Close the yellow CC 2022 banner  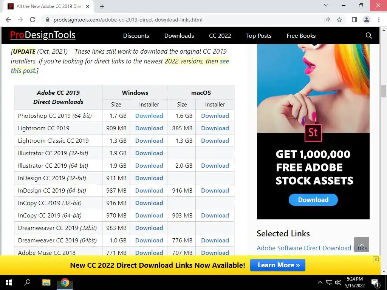click(x=376, y=259)
